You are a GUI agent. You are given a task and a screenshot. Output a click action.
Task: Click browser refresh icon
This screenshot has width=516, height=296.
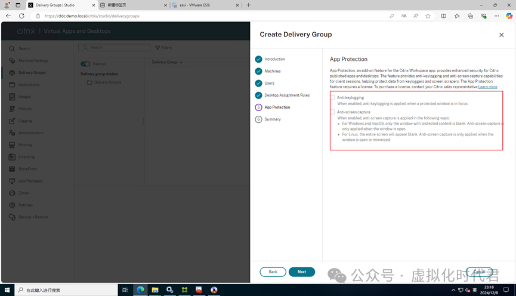click(21, 16)
